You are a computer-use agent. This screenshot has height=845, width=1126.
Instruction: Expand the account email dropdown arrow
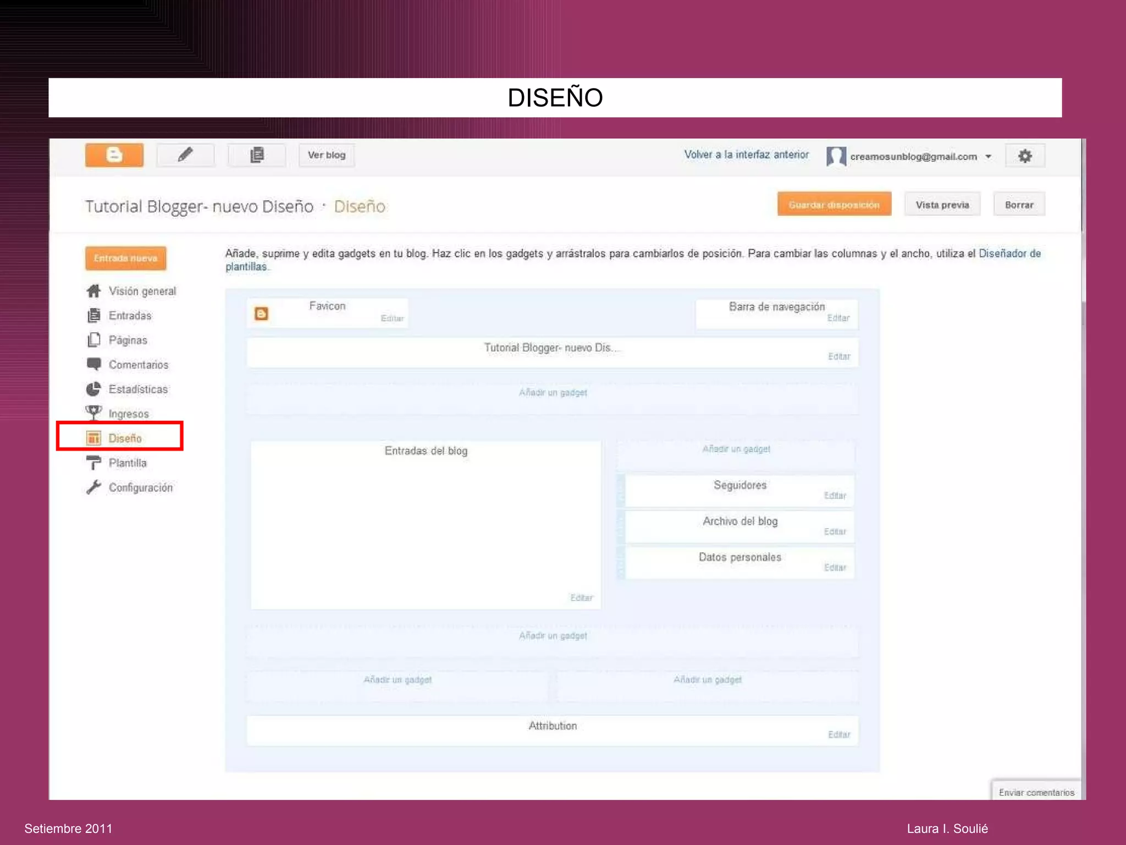tap(989, 157)
